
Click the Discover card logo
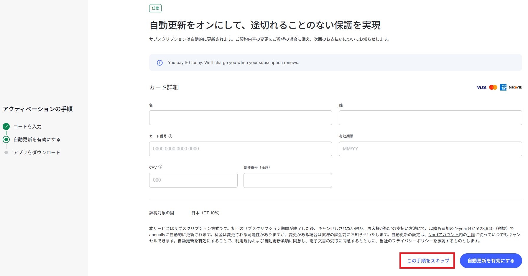(515, 88)
